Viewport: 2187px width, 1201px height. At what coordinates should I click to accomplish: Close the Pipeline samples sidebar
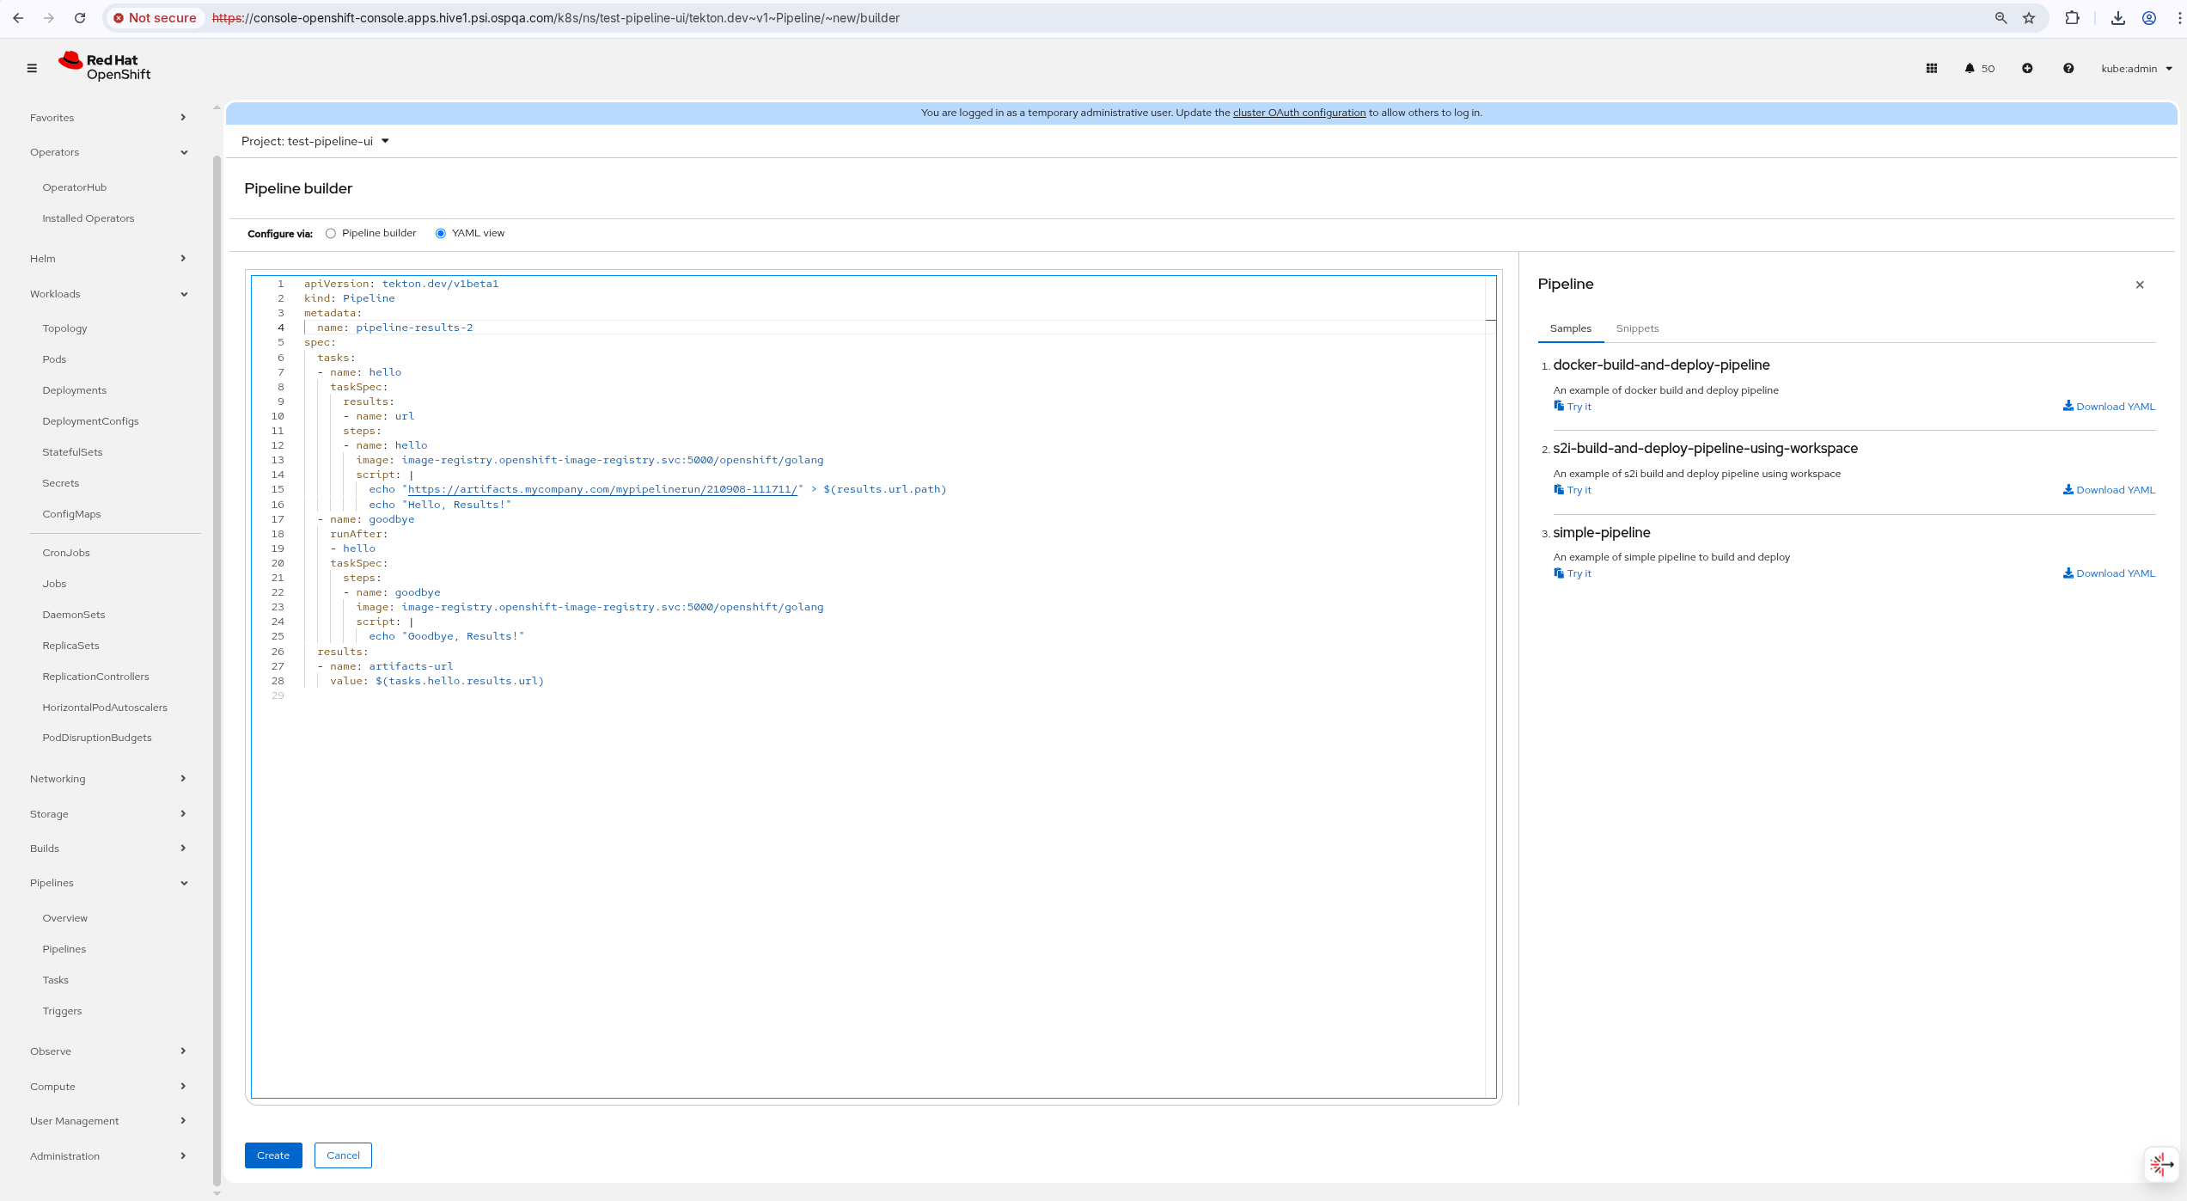(x=2139, y=285)
